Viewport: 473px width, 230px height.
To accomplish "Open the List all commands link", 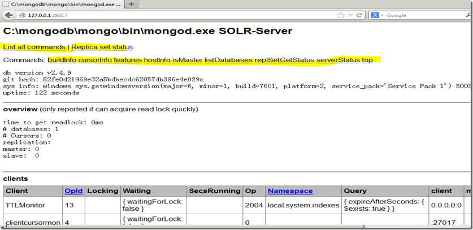I will [34, 47].
